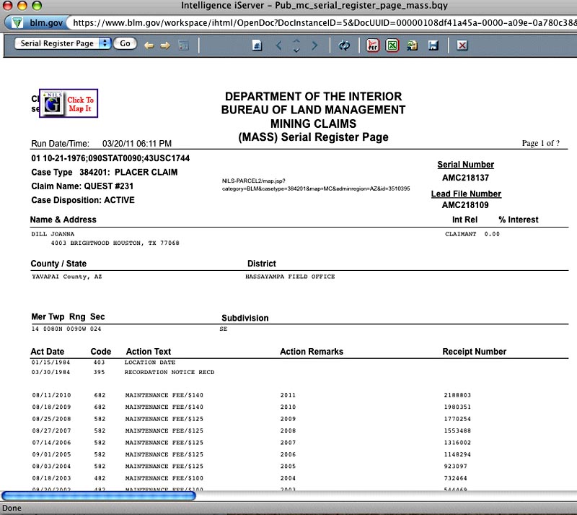Save the document with the floppy disk icon

click(x=433, y=46)
